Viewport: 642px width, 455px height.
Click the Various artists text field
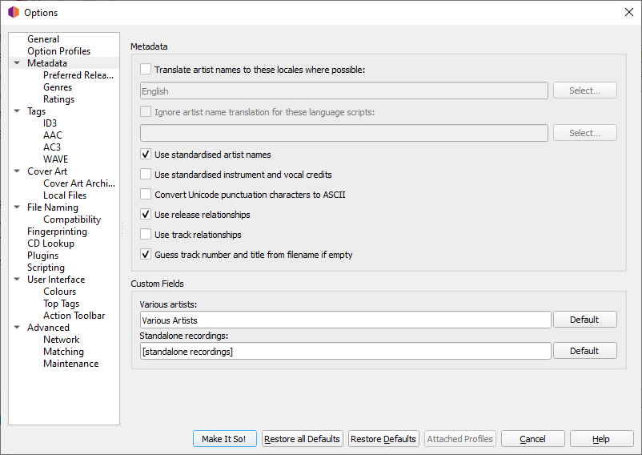[346, 320]
